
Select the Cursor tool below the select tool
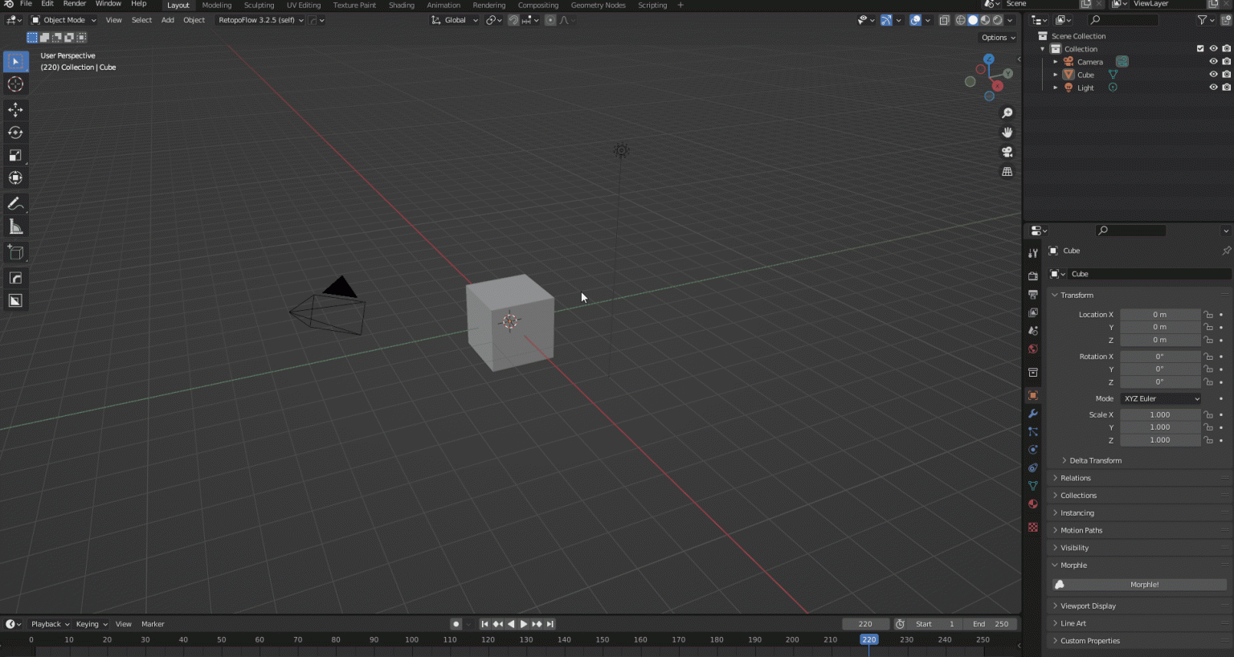pyautogui.click(x=15, y=84)
